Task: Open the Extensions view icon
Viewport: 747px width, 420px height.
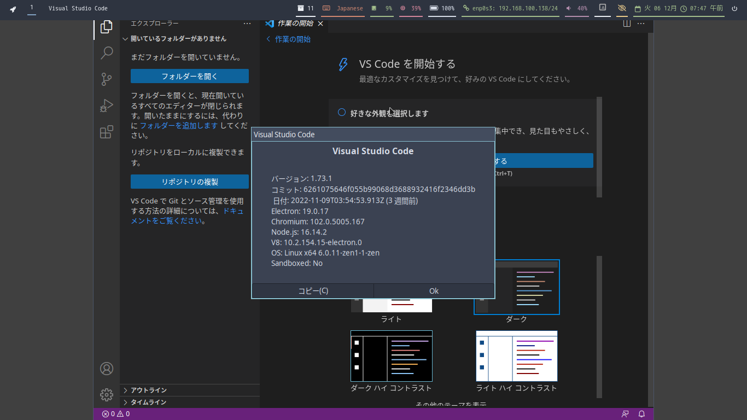Action: [x=107, y=132]
